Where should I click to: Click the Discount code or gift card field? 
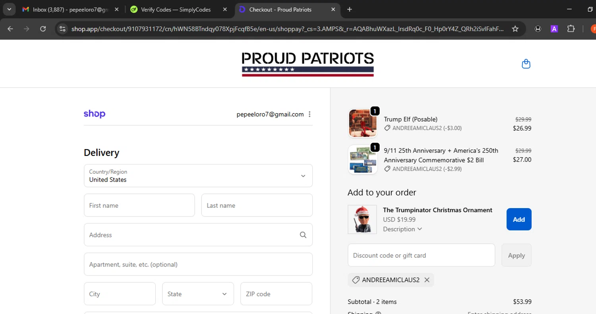coord(421,255)
